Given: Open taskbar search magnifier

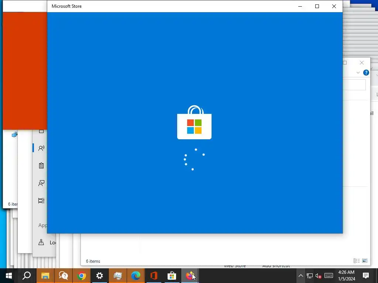Looking at the screenshot, I should [x=27, y=276].
